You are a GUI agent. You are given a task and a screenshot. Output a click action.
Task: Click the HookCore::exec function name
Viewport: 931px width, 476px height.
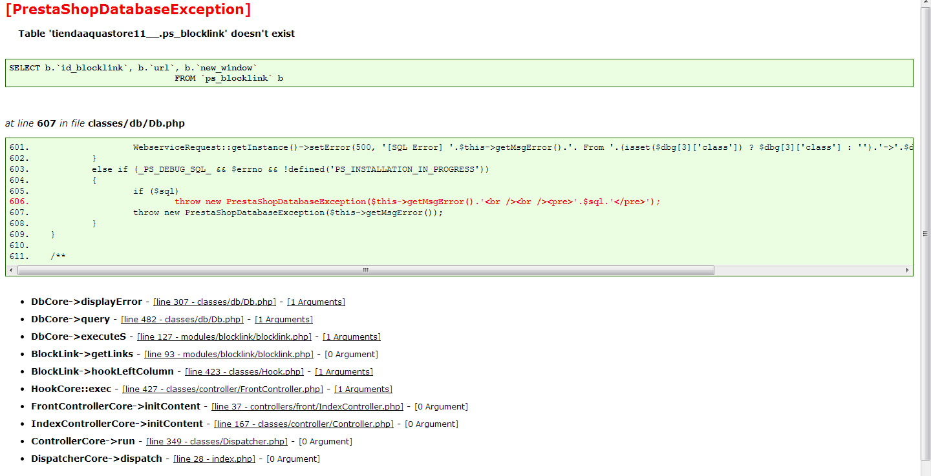[x=71, y=389]
